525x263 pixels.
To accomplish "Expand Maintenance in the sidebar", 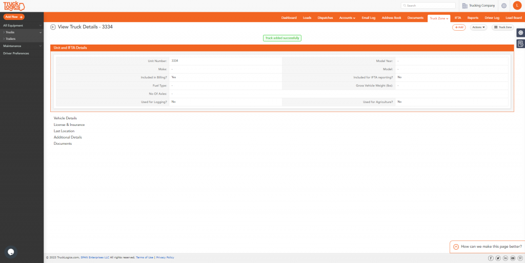I will 22,46.
